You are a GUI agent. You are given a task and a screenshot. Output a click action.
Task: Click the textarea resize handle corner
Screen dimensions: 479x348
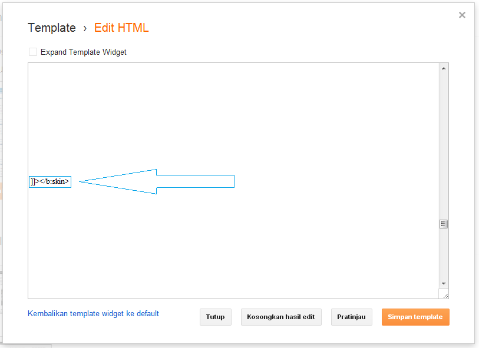click(x=444, y=294)
